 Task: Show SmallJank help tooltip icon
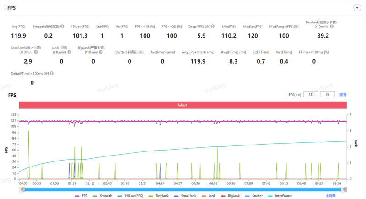36,52
